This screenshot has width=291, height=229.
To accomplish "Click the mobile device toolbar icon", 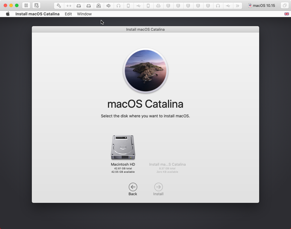I will (x=128, y=5).
